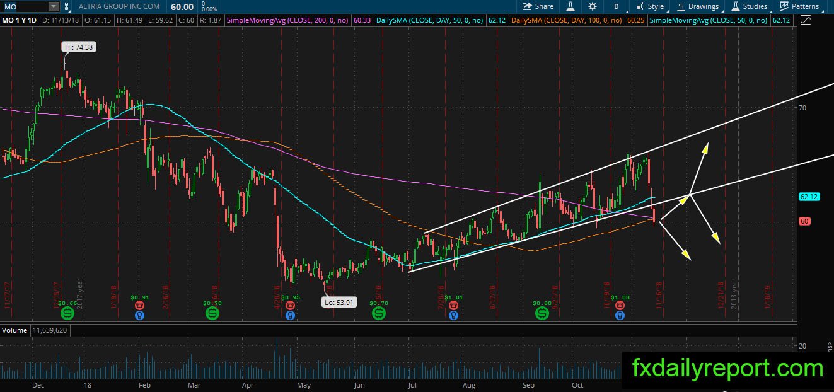The width and height of the screenshot is (834, 392).
Task: Click the drawing set icon at header row end
Action: pos(805,21)
